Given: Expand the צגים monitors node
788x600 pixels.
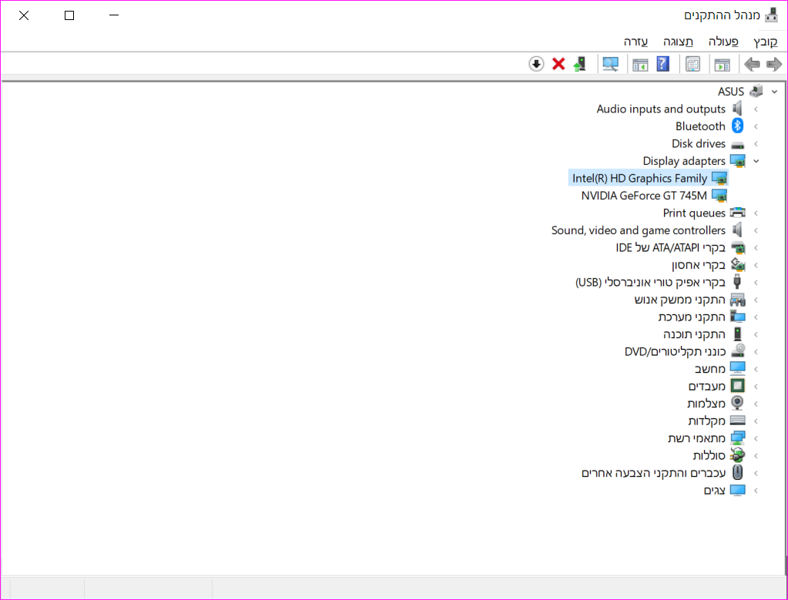Looking at the screenshot, I should pyautogui.click(x=756, y=491).
